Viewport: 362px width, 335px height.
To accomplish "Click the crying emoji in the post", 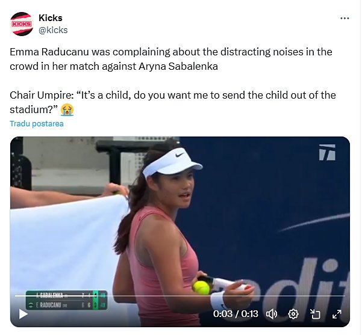I will 67,109.
